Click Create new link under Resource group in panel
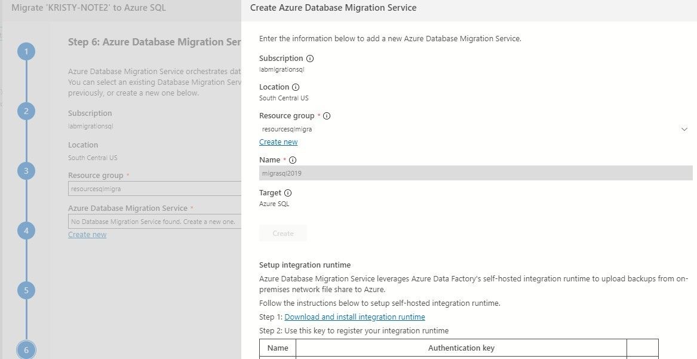This screenshot has width=697, height=359. [x=278, y=142]
